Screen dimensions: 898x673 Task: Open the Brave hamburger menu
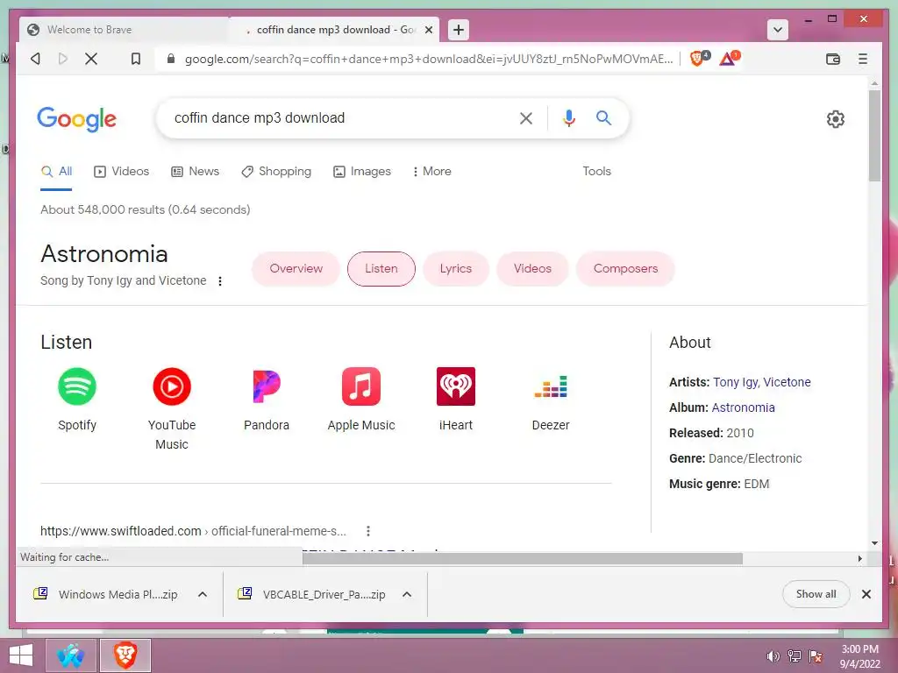pyautogui.click(x=863, y=59)
